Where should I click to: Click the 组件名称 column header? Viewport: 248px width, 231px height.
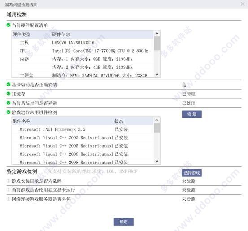click(x=22, y=121)
